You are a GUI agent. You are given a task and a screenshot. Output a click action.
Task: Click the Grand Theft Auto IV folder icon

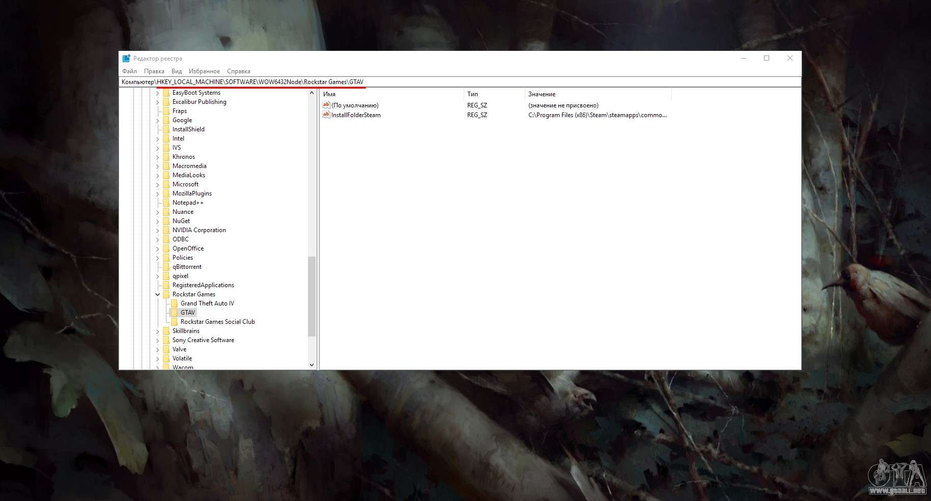click(174, 303)
